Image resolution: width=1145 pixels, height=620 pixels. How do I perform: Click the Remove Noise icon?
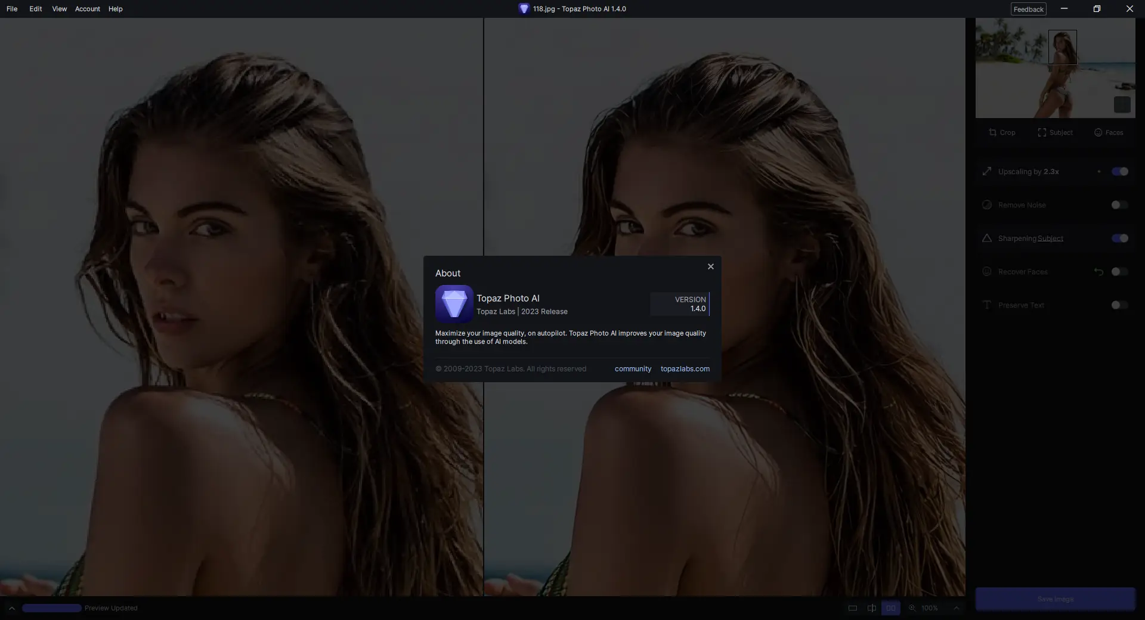point(987,205)
